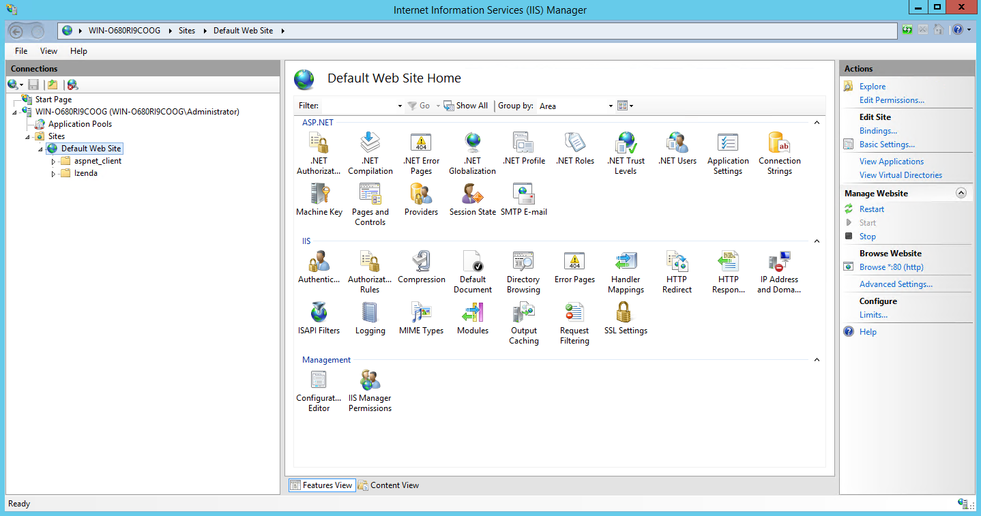Open Directory Browsing feature
Screen dimensions: 981x516
[523, 272]
